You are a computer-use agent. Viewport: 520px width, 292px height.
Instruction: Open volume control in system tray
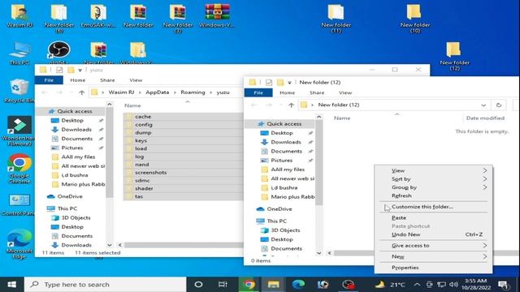click(453, 285)
